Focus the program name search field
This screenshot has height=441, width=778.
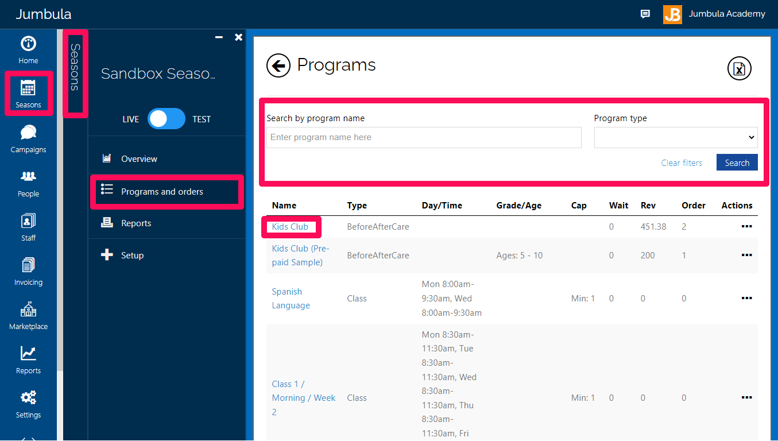[x=424, y=137]
